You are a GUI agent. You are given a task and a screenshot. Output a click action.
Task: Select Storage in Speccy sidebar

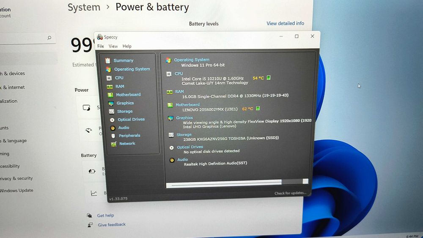pos(125,111)
